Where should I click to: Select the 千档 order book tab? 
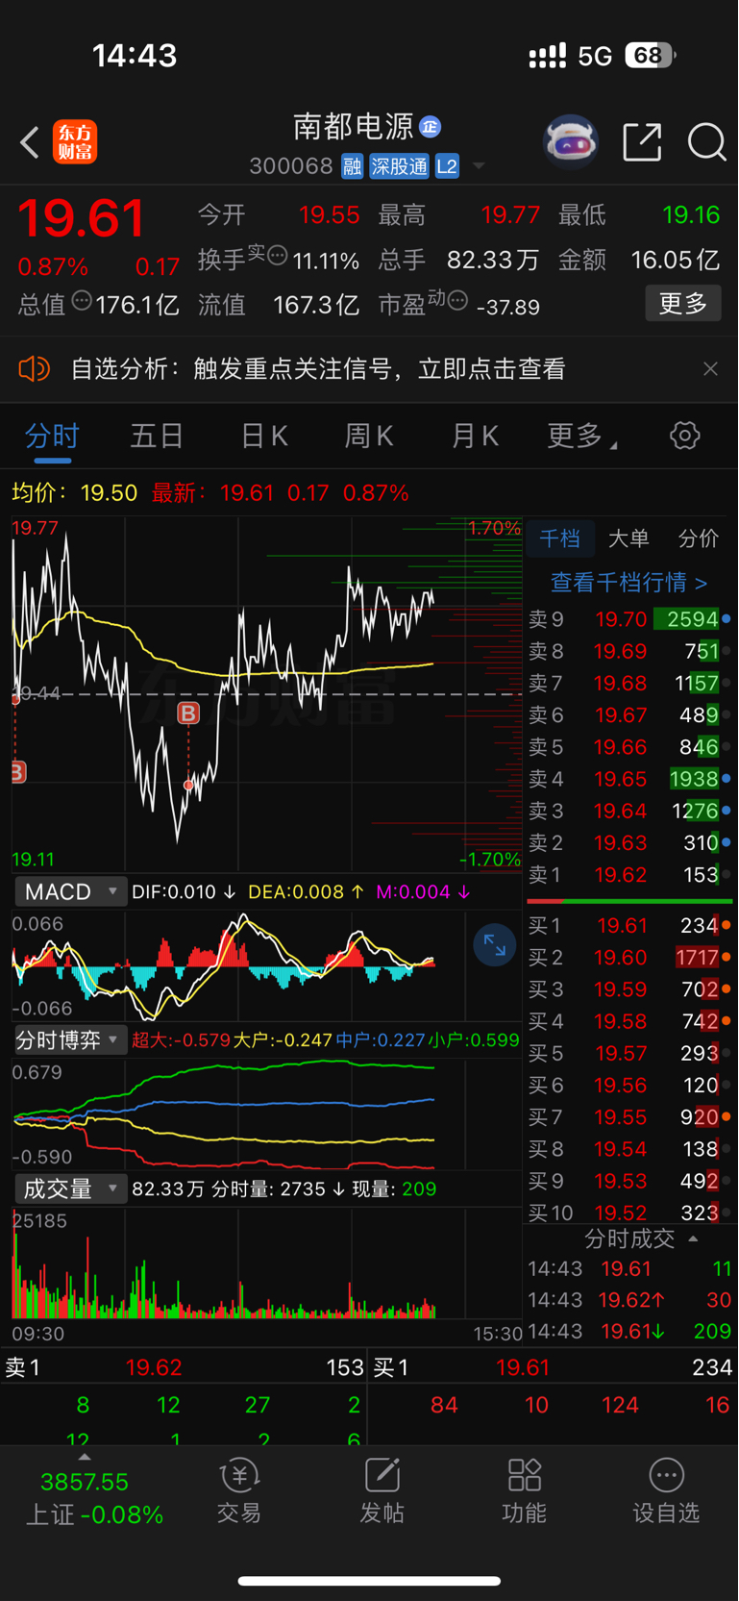click(x=559, y=538)
